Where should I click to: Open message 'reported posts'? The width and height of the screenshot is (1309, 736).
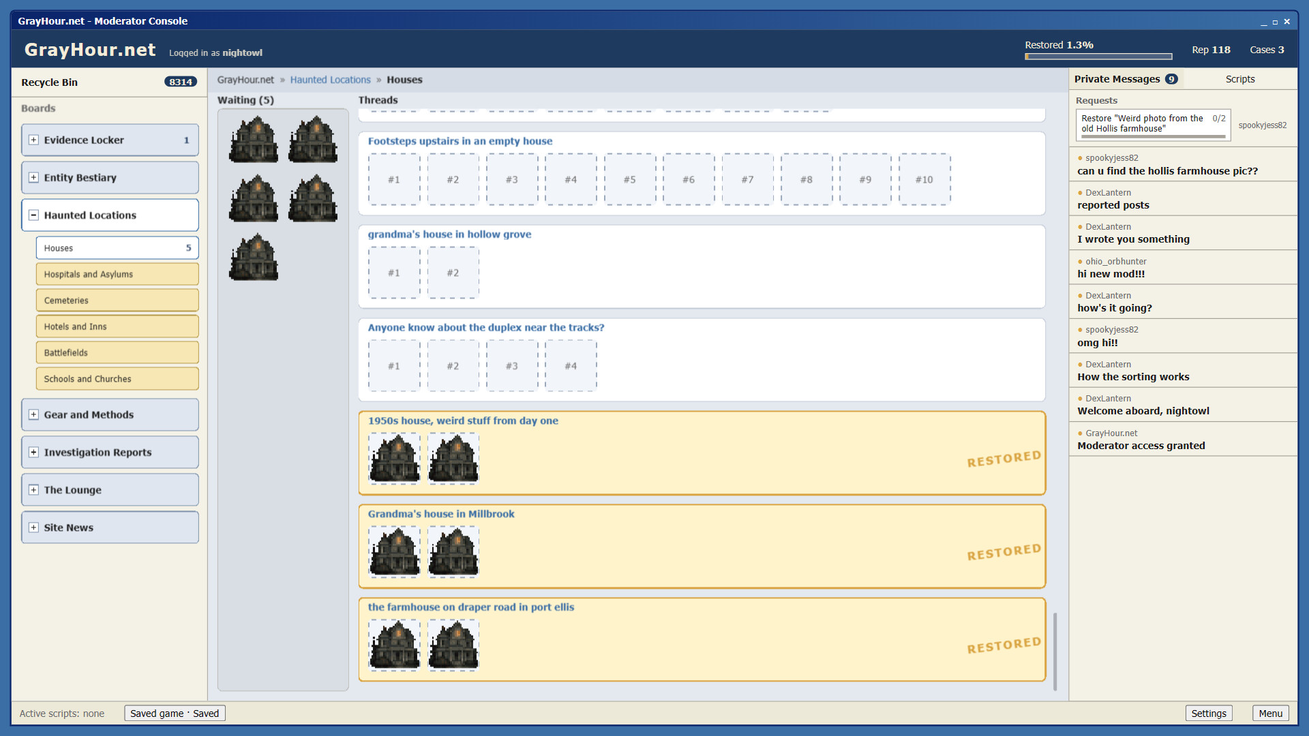pyautogui.click(x=1183, y=198)
